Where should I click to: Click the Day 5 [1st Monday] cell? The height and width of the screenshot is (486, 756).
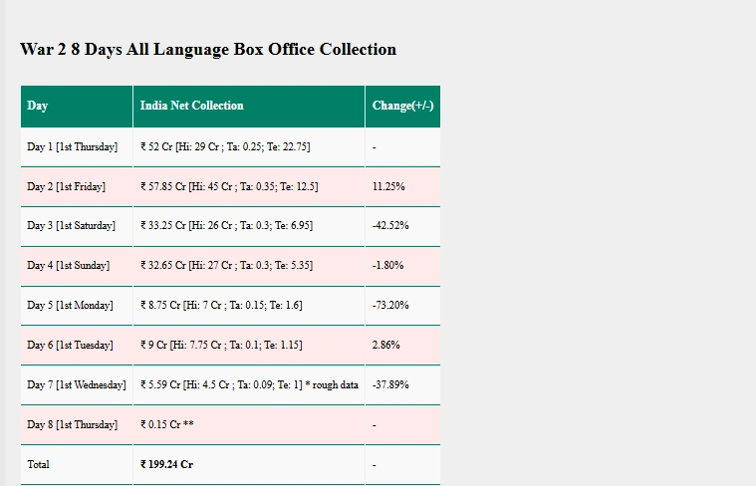point(70,306)
